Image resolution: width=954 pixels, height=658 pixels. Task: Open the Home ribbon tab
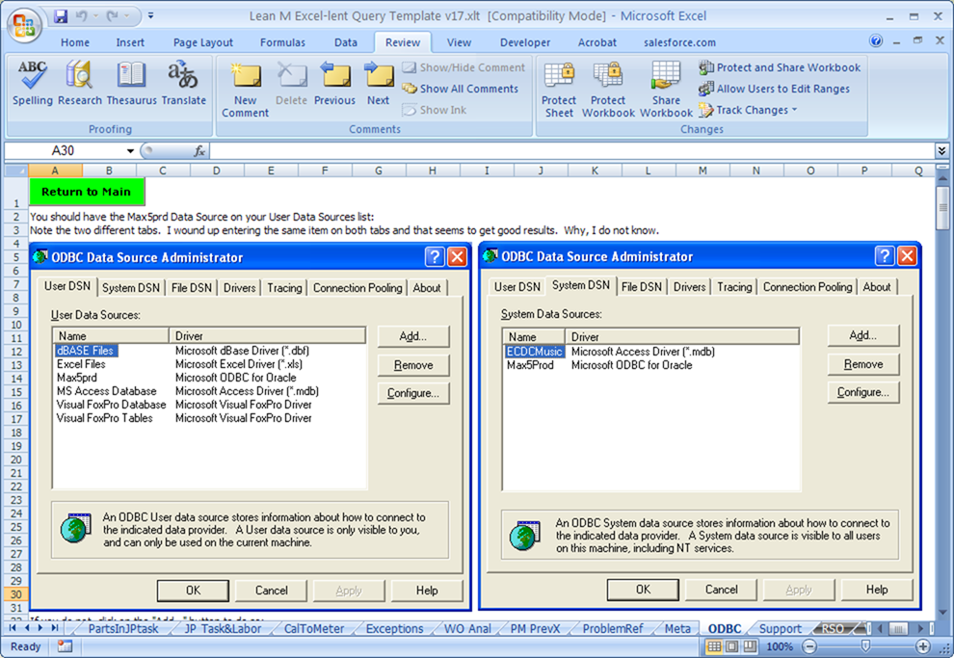click(x=75, y=42)
